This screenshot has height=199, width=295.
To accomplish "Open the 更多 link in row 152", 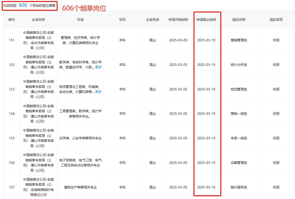I will [98, 67].
